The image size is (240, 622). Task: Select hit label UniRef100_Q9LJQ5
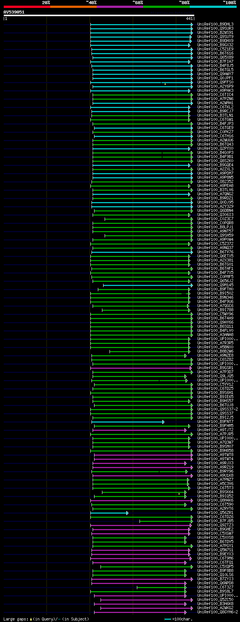tap(215, 376)
